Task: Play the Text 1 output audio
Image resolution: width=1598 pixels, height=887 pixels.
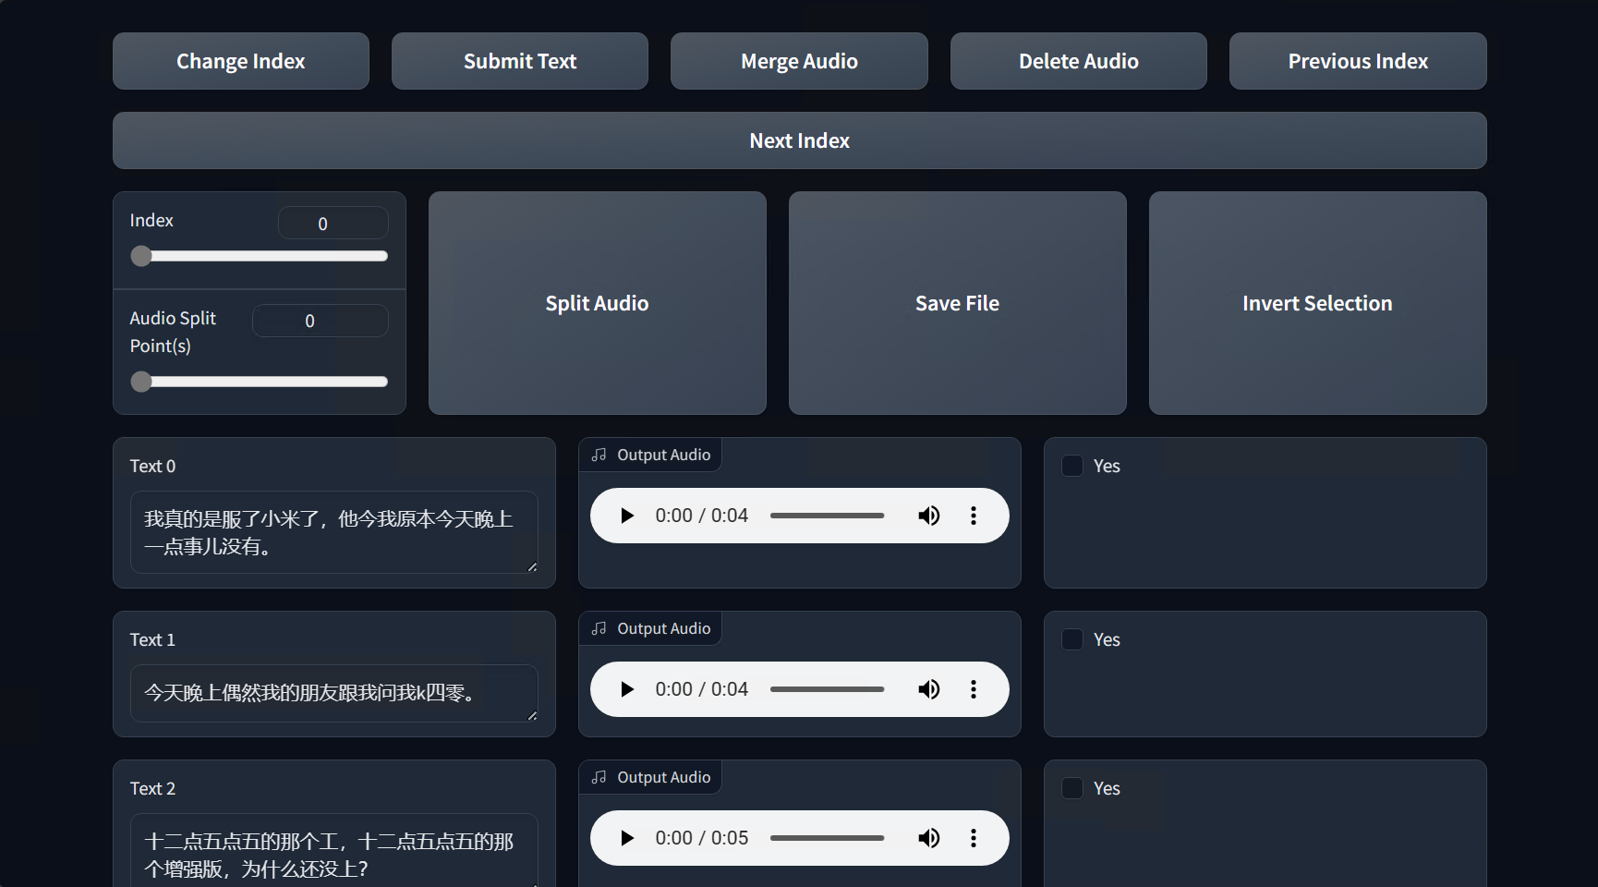Action: (x=627, y=689)
